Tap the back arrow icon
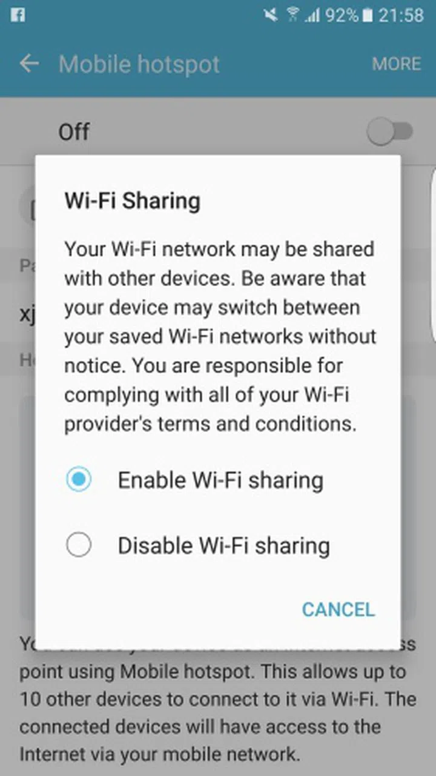The width and height of the screenshot is (436, 776). [29, 64]
